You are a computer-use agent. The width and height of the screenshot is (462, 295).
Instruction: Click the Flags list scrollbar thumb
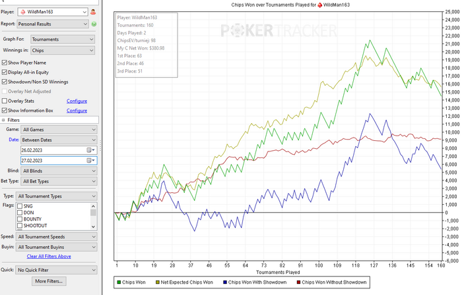[x=93, y=213]
